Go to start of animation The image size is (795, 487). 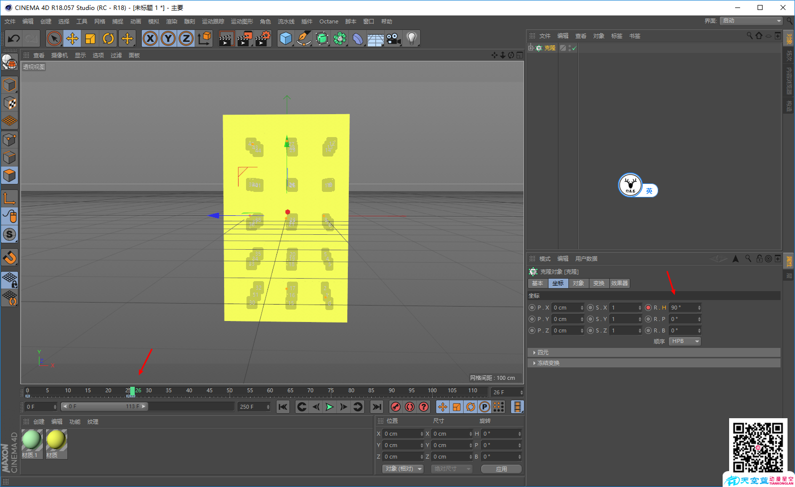coord(283,407)
